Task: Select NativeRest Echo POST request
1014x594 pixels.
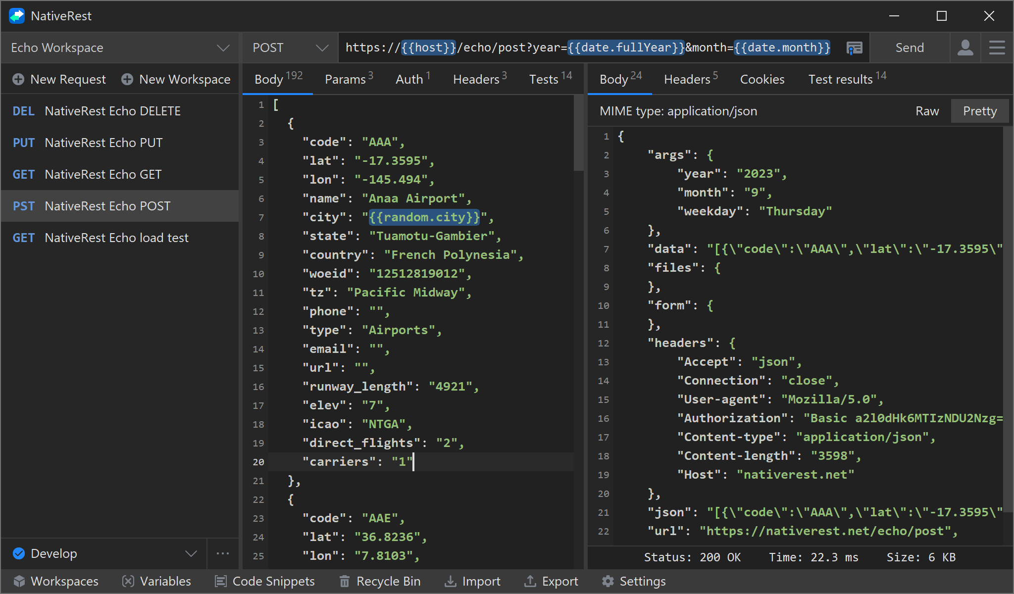Action: click(120, 206)
